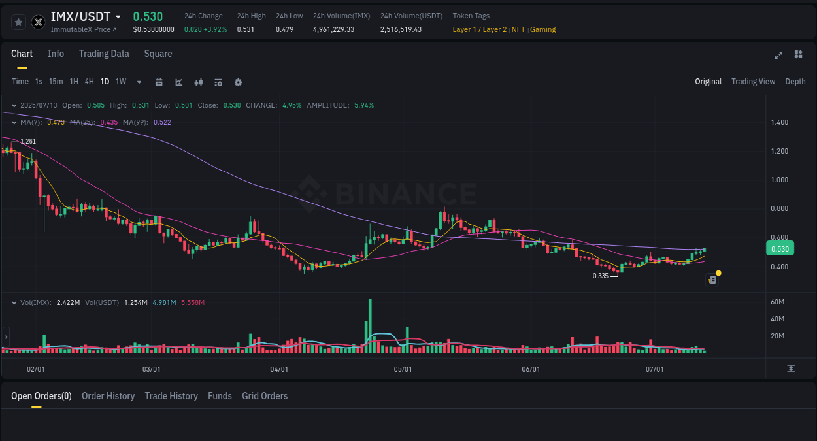Switch to Trading View chart mode
The width and height of the screenshot is (817, 441).
point(753,82)
